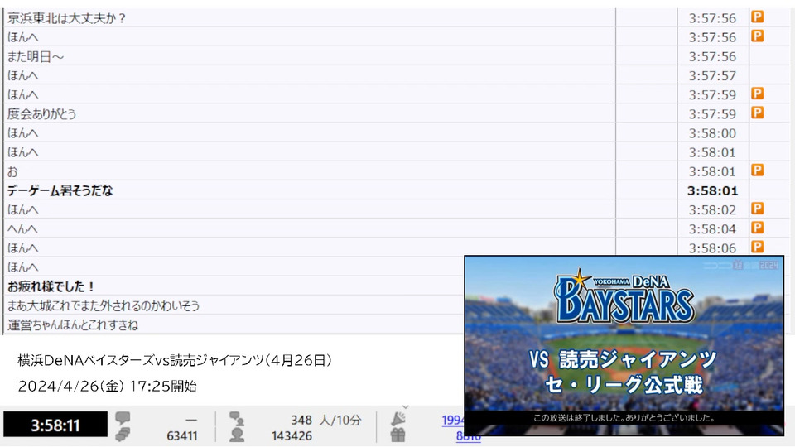
Task: Click the gift box icon
Action: pyautogui.click(x=398, y=435)
